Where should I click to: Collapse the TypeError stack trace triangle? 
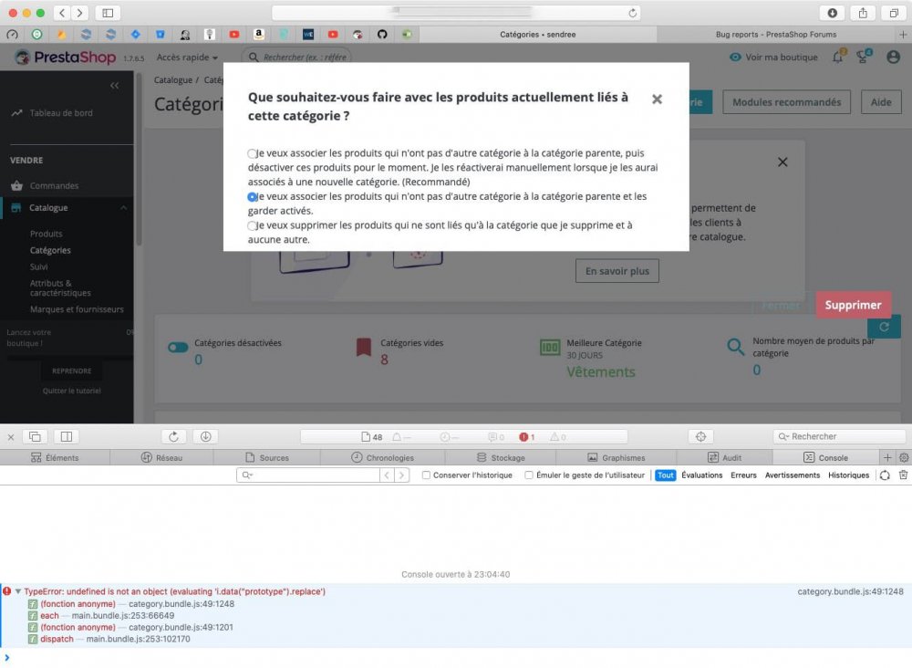click(x=18, y=591)
